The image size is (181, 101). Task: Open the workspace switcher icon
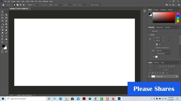(173, 5)
